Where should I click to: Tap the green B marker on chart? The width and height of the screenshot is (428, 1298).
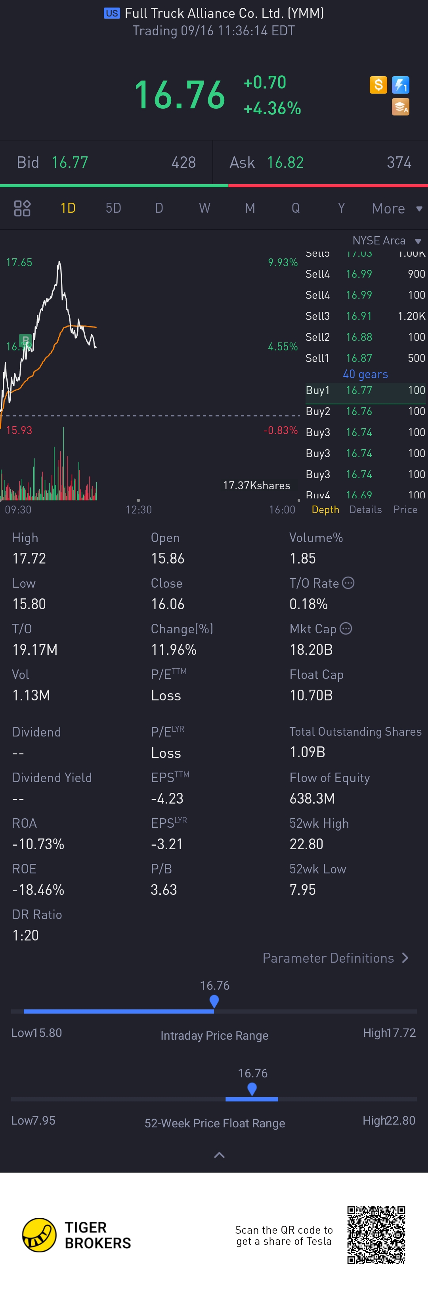tap(25, 340)
